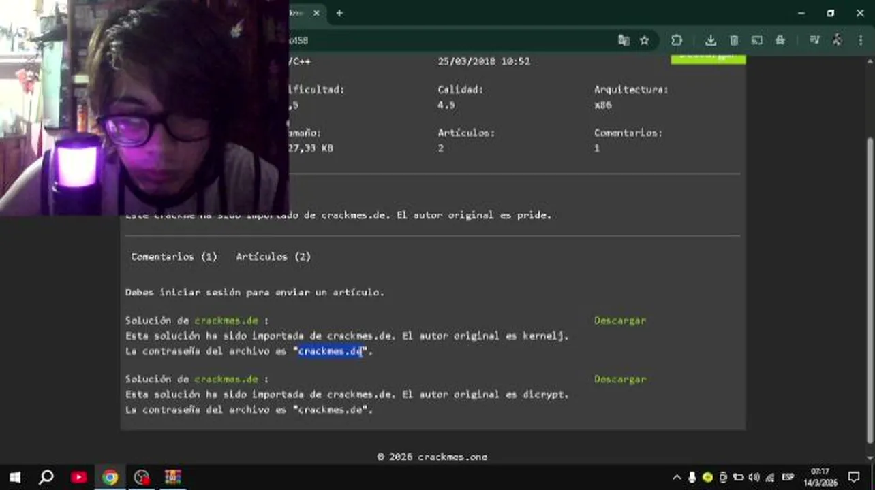Switch the ESP input language indicator

click(788, 477)
